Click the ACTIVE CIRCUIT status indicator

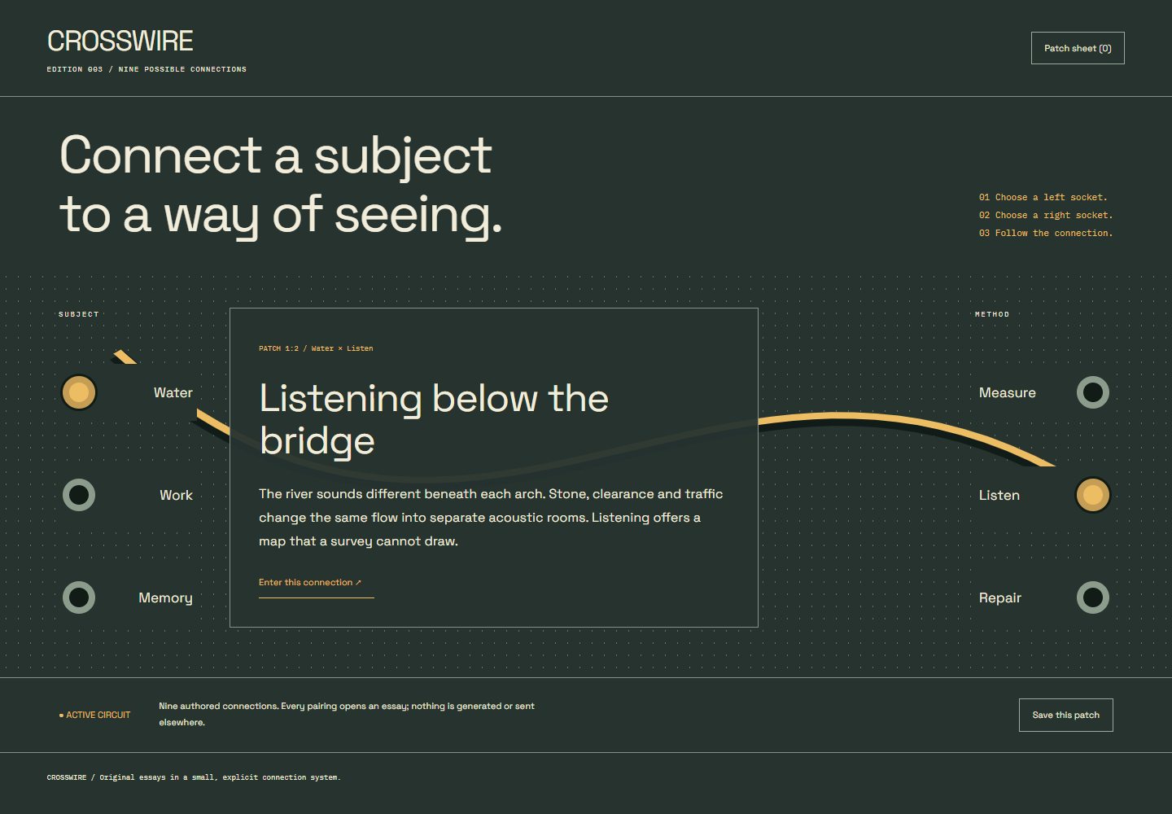94,715
